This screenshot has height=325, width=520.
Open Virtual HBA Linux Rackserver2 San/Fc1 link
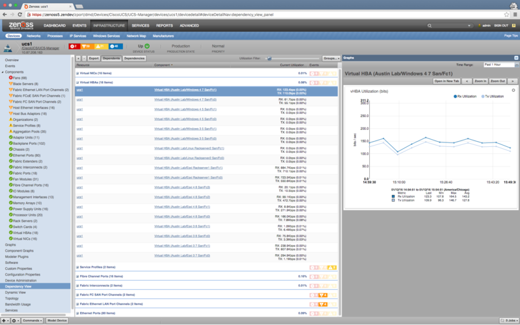point(189,148)
